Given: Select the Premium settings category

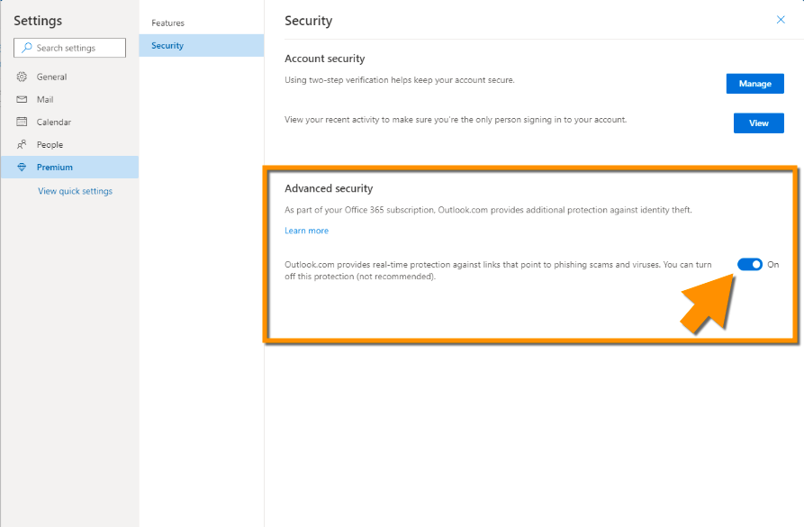Looking at the screenshot, I should point(54,168).
